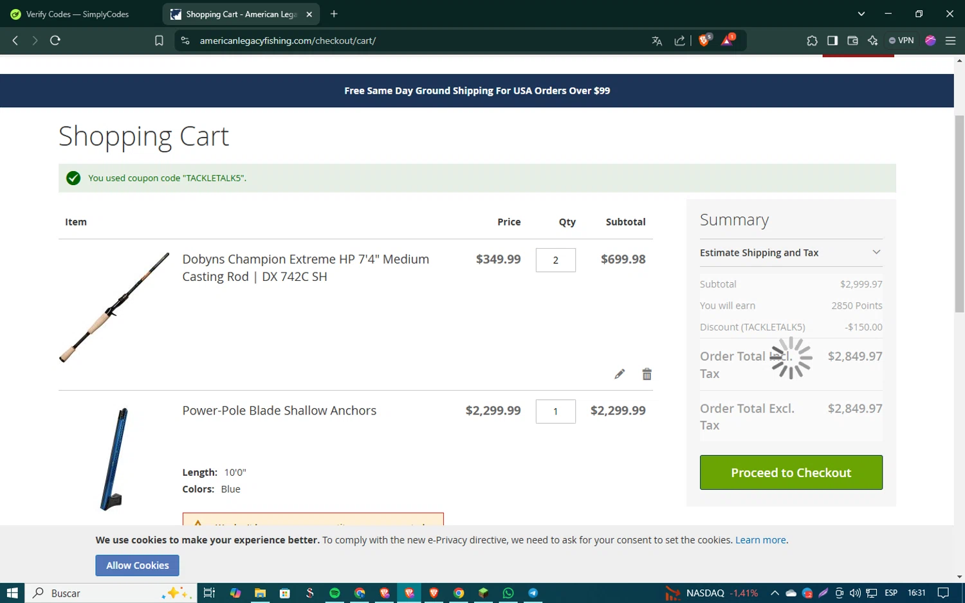This screenshot has height=603, width=965.
Task: Open Task View in the taskbar
Action: click(209, 593)
